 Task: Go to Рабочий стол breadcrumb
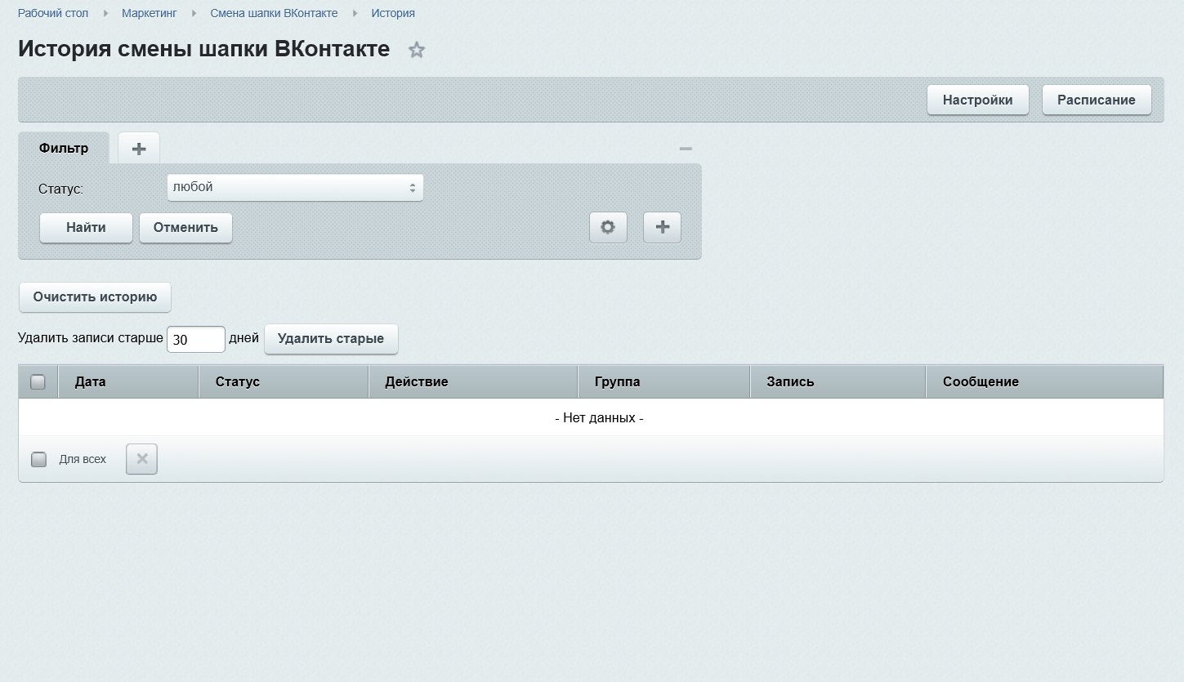coord(53,13)
